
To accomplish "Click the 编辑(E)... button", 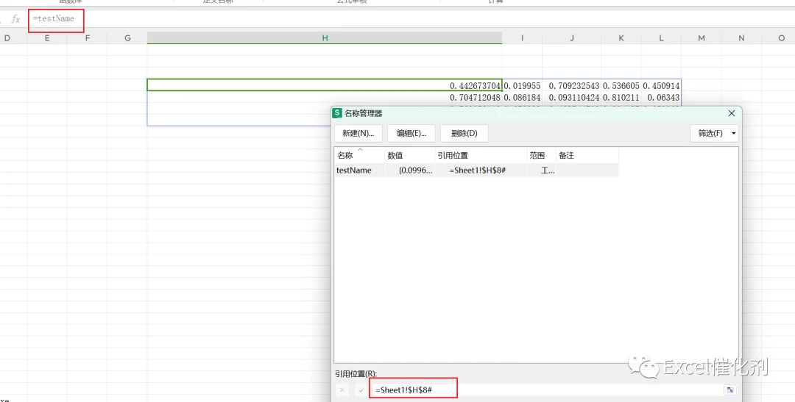I will pyautogui.click(x=411, y=133).
